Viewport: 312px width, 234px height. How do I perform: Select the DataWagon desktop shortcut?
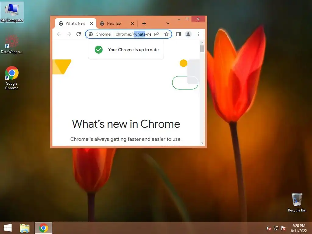tap(12, 44)
